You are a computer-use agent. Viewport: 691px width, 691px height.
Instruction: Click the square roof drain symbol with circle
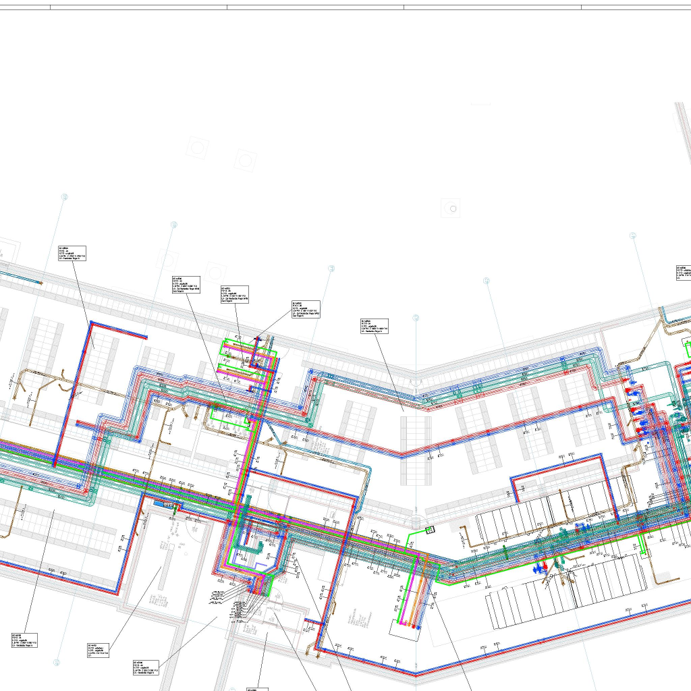point(453,209)
